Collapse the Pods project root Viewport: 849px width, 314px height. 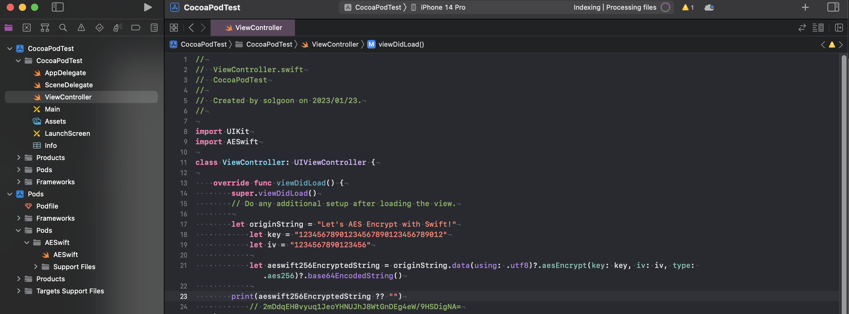click(x=9, y=194)
